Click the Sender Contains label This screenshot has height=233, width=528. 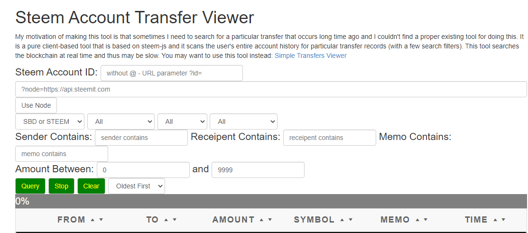pyautogui.click(x=54, y=137)
